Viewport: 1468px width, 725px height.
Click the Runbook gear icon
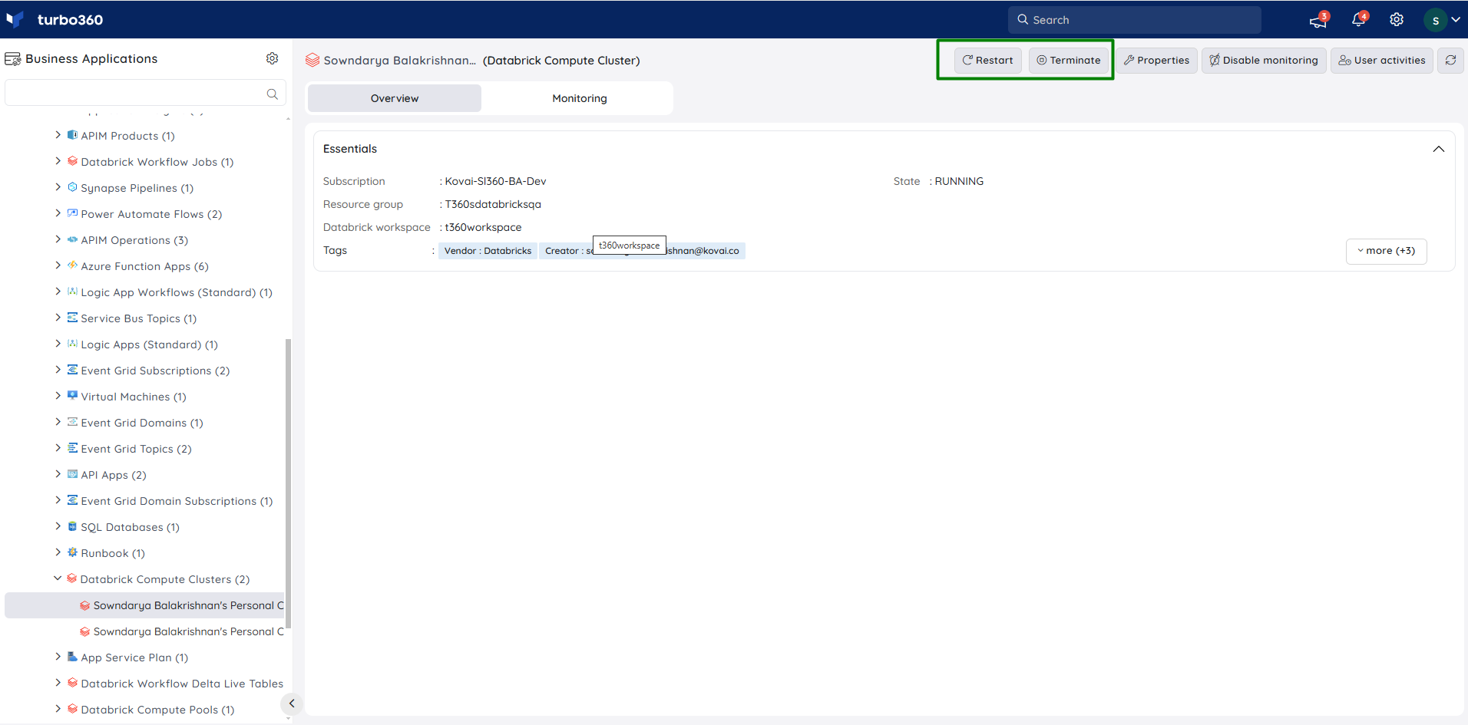point(72,552)
